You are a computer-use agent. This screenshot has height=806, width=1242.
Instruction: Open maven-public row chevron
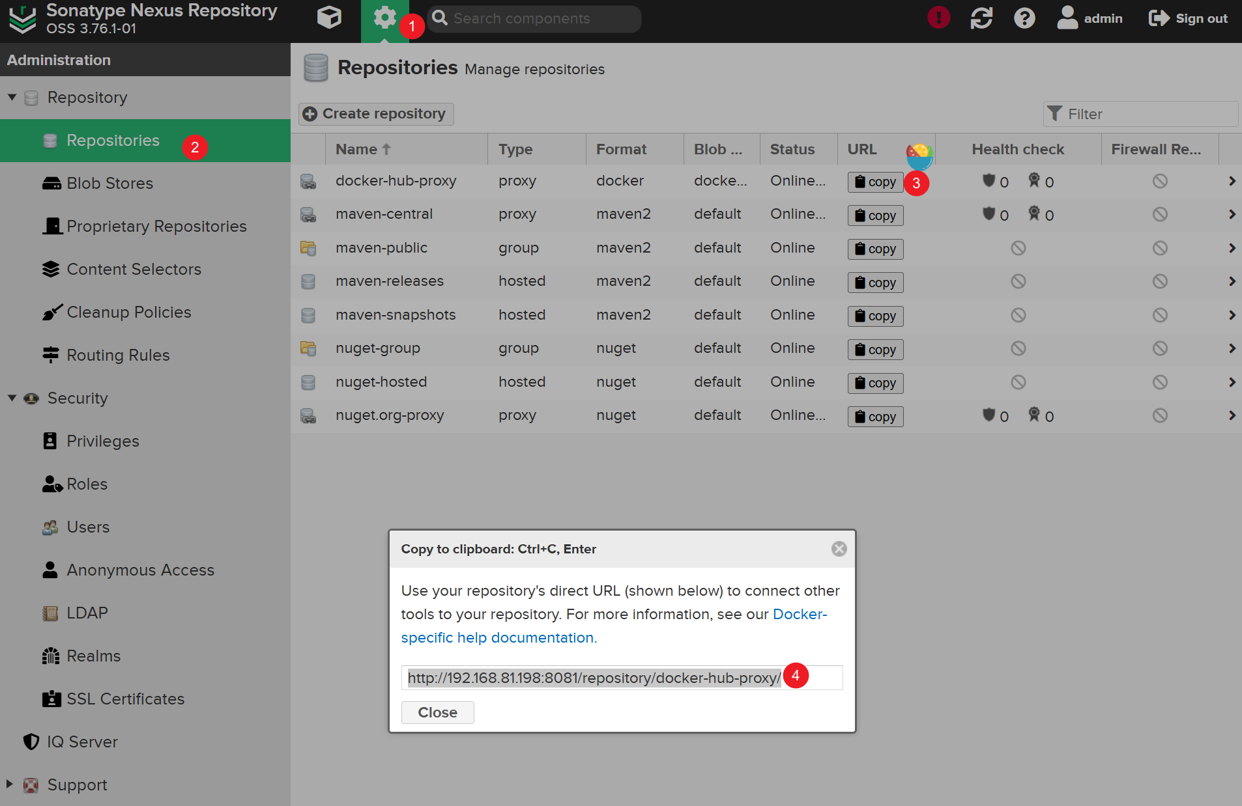(1232, 248)
